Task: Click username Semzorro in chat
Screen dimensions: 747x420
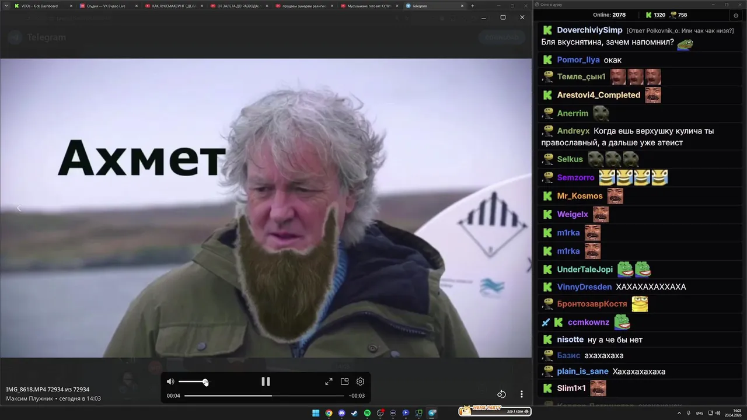Action: 575,178
